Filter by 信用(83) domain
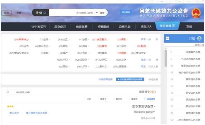The image size is (205, 125). (x=122, y=39)
